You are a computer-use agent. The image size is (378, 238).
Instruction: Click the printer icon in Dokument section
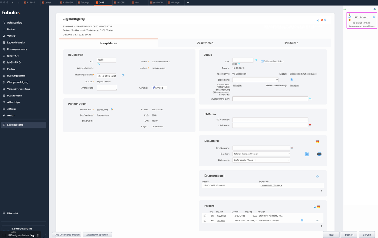[319, 154]
